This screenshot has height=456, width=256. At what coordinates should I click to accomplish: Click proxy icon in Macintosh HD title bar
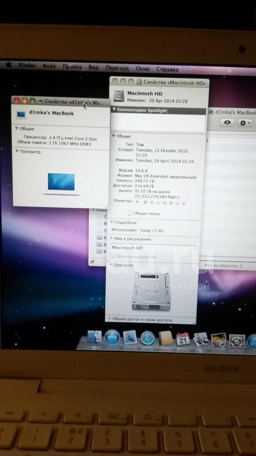pos(139,83)
